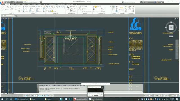Click the Table tool
Screen dimensions: 180x101
point(73,11)
